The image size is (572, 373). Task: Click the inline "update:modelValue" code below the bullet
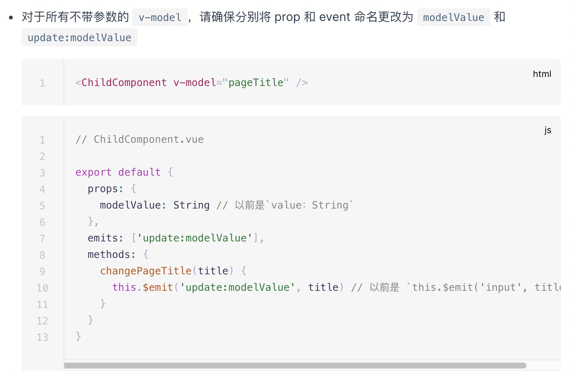[x=79, y=38]
